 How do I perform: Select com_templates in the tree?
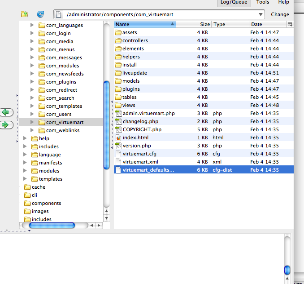[x=64, y=106]
